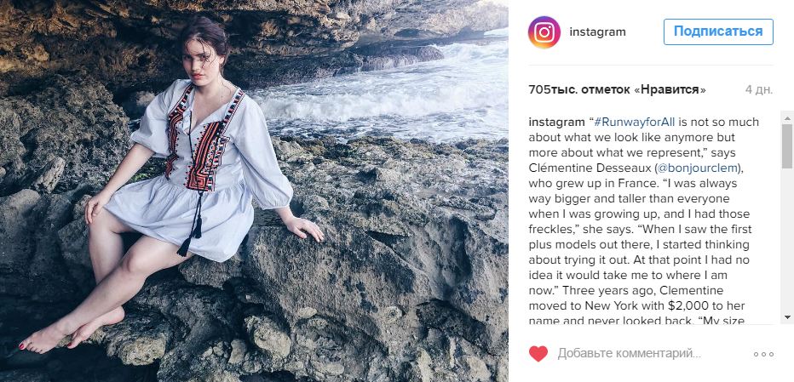
Task: Focus the Добавьте комментарий comment field
Action: 629,354
